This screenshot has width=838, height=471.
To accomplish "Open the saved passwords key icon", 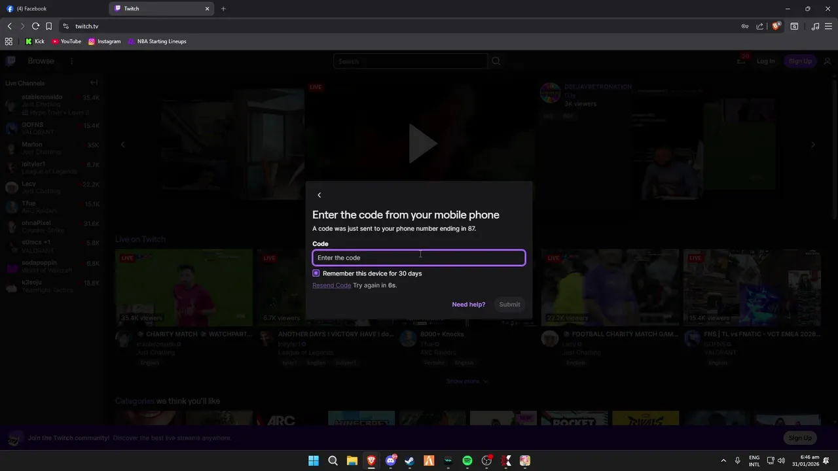I will (x=744, y=26).
